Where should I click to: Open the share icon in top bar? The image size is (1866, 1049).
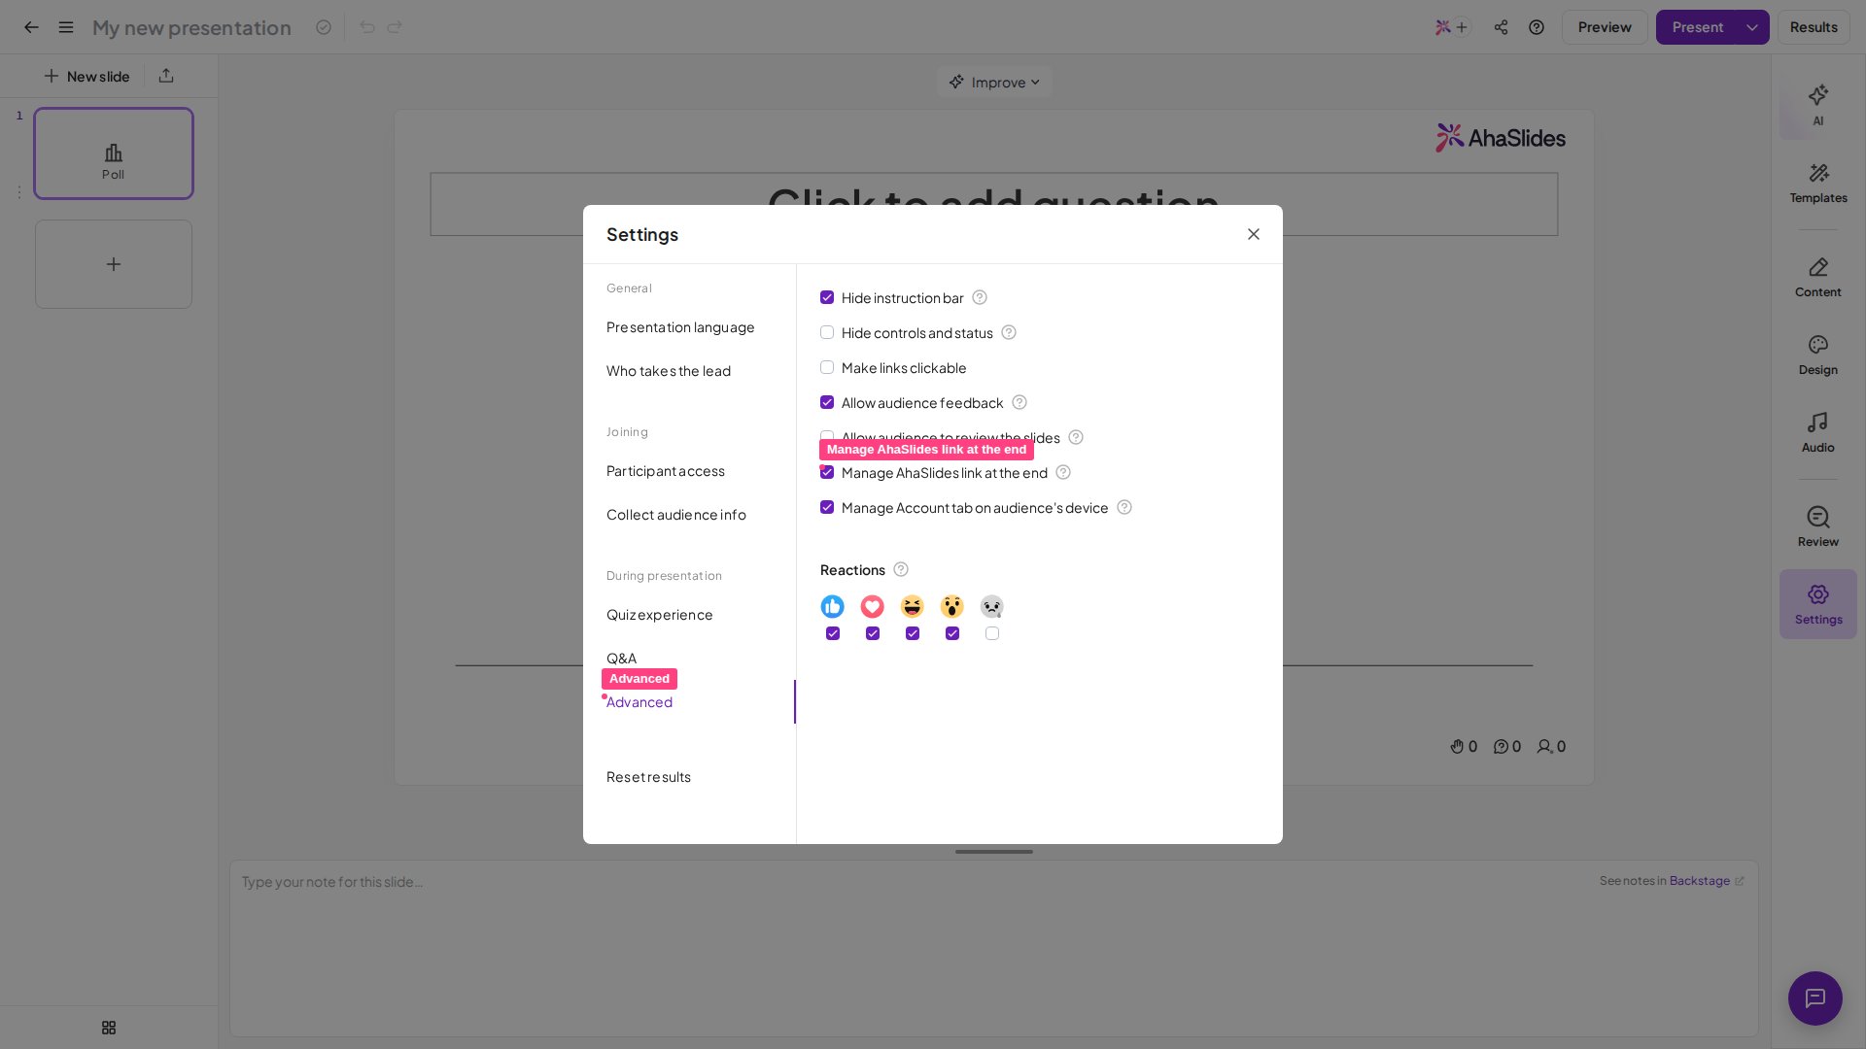point(1502,27)
